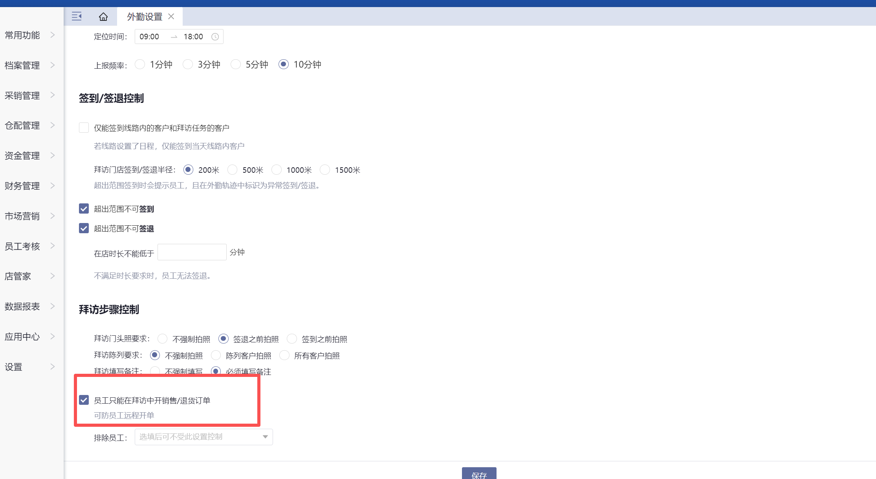Open 员工考核 menu
This screenshot has width=876, height=479.
coord(22,246)
